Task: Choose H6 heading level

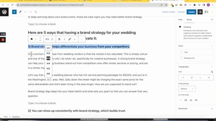Action: pyautogui.click(x=48, y=74)
